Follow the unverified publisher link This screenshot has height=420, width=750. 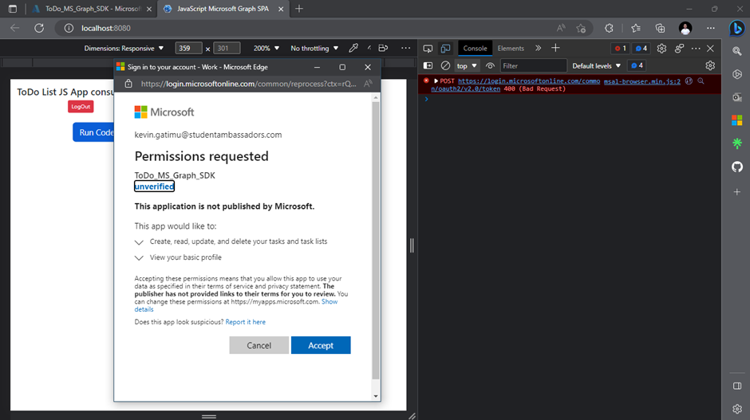coord(154,186)
